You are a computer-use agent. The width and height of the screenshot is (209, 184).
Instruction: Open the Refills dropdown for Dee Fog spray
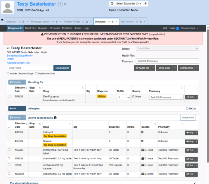click(123, 98)
